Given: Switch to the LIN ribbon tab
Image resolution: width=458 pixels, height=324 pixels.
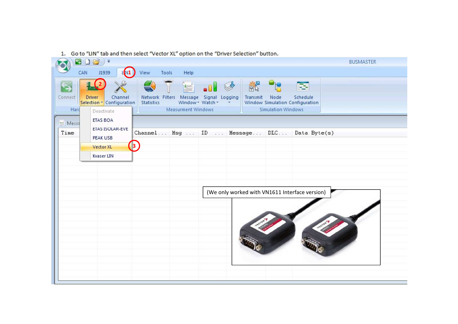Looking at the screenshot, I should coord(126,73).
